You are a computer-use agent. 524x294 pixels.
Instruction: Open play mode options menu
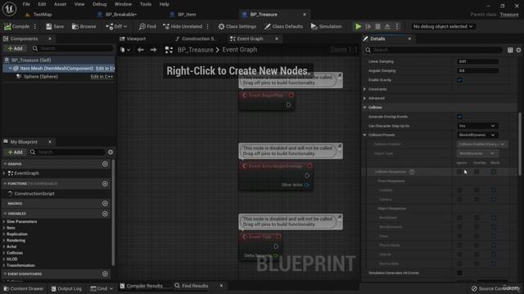pos(396,26)
